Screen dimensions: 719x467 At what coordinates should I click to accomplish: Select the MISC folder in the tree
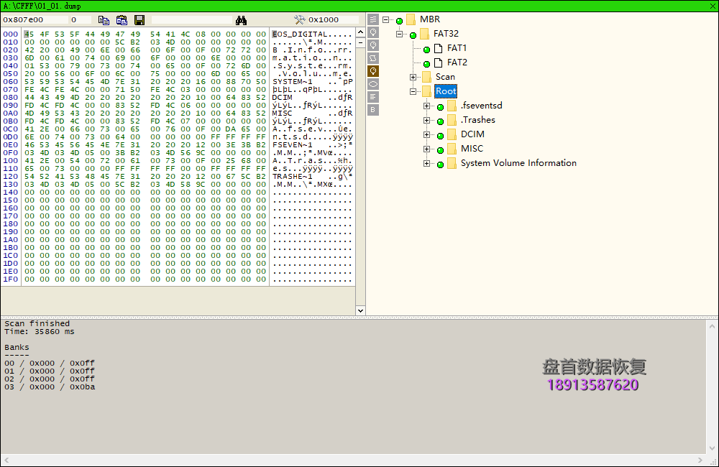472,149
